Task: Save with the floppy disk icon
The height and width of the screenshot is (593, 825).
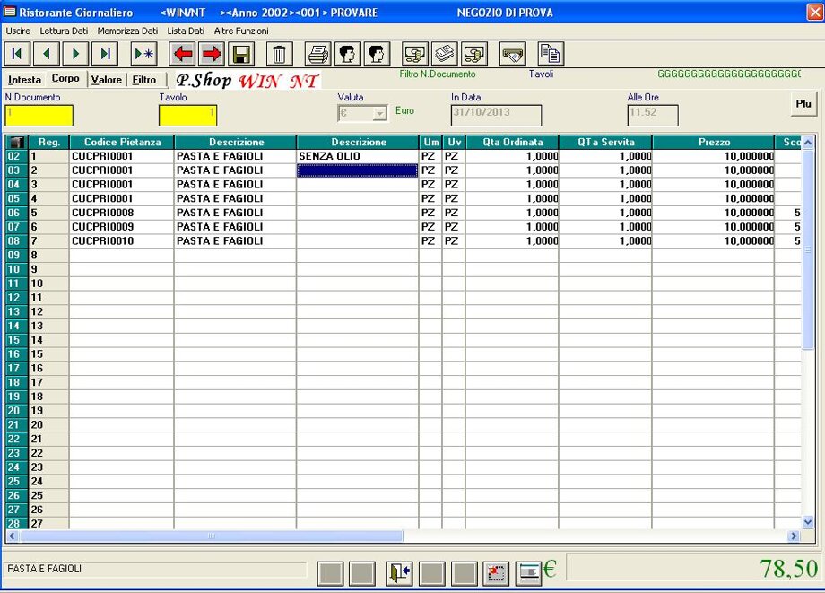Action: 241,54
